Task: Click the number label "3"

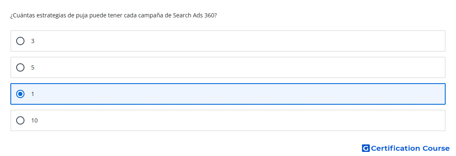Action: [x=33, y=41]
